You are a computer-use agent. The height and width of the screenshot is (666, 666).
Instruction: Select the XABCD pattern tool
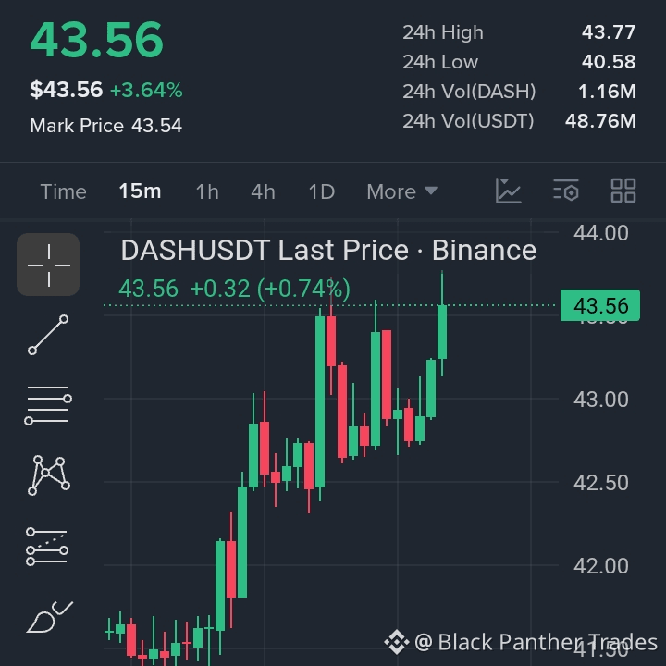tap(49, 475)
